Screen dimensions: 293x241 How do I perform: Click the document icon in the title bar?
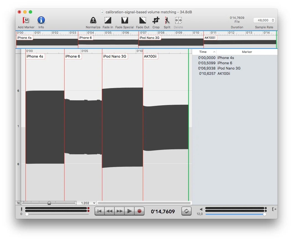coord(102,12)
